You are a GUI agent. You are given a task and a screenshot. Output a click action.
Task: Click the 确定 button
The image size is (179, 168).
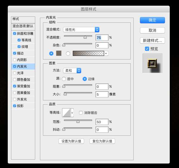(x=152, y=20)
